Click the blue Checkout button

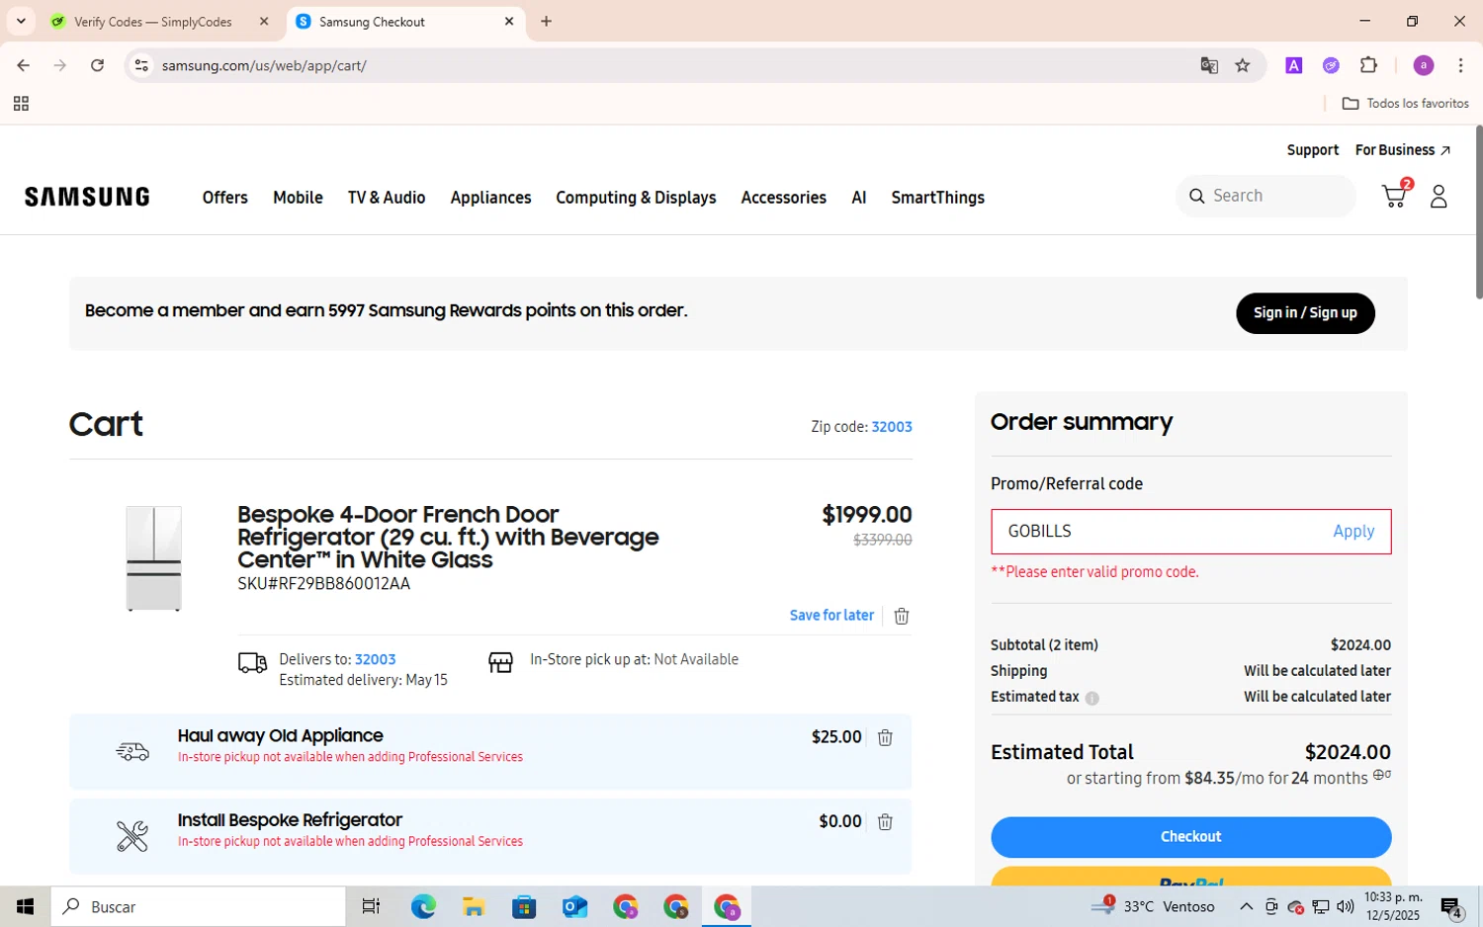1190,837
